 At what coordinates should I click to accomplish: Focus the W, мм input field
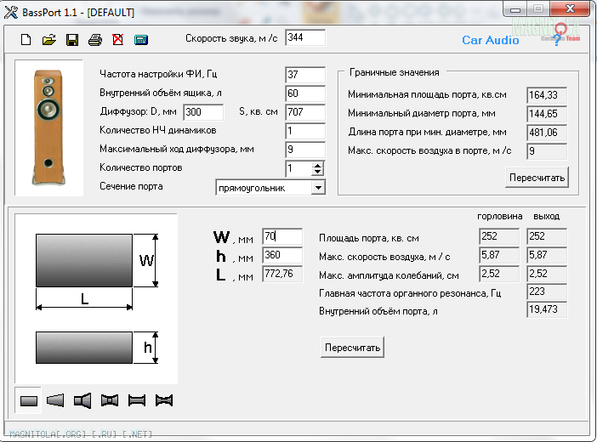click(282, 237)
